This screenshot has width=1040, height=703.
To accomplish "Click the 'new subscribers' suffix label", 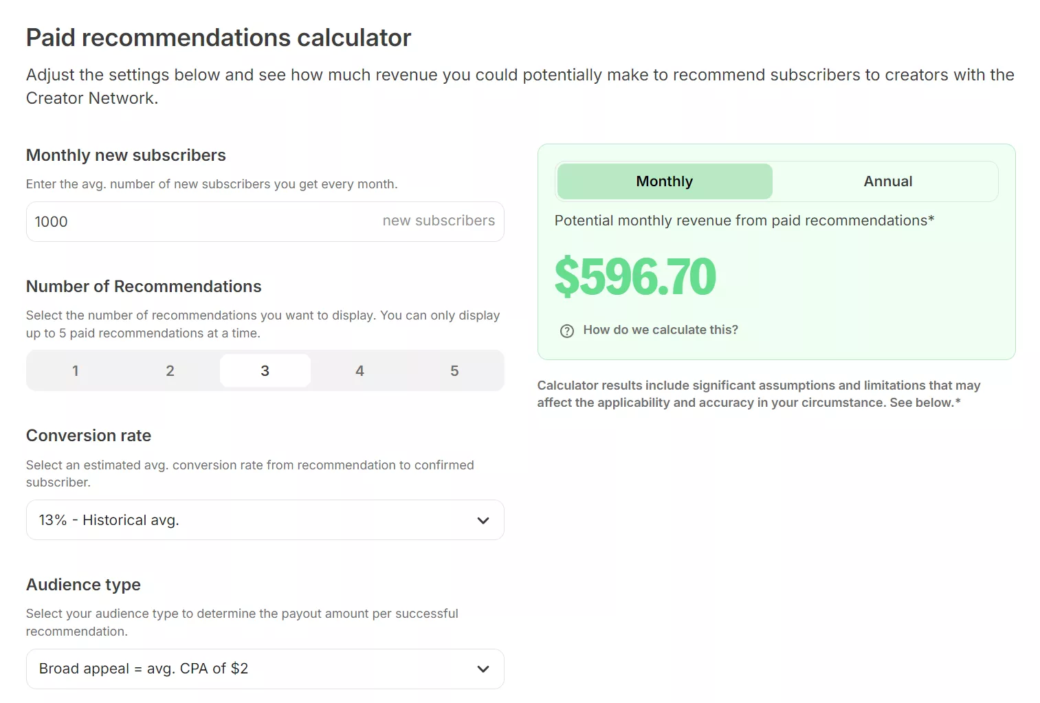I will tap(439, 221).
